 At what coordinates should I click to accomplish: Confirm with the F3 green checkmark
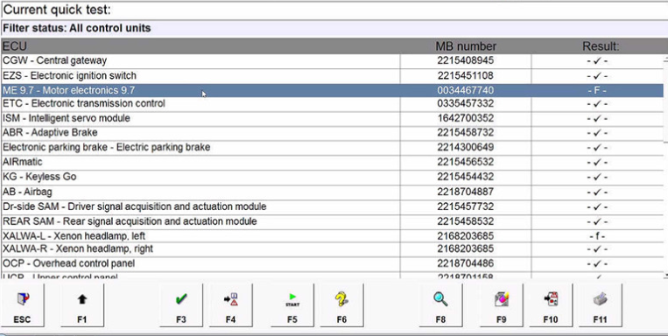181,305
